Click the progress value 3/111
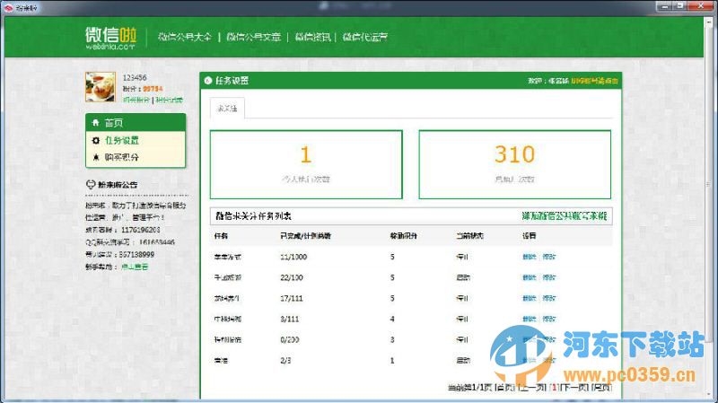This screenshot has width=718, height=403. point(289,319)
